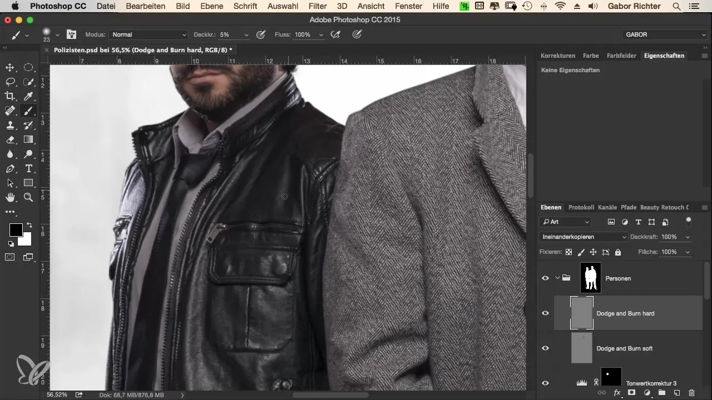Toggle pressure for opacity button
712x400 pixels.
click(x=260, y=34)
